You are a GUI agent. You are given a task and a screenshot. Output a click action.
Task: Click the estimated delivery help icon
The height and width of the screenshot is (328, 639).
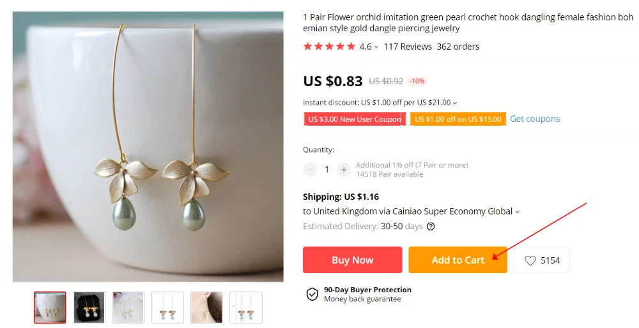(x=431, y=227)
